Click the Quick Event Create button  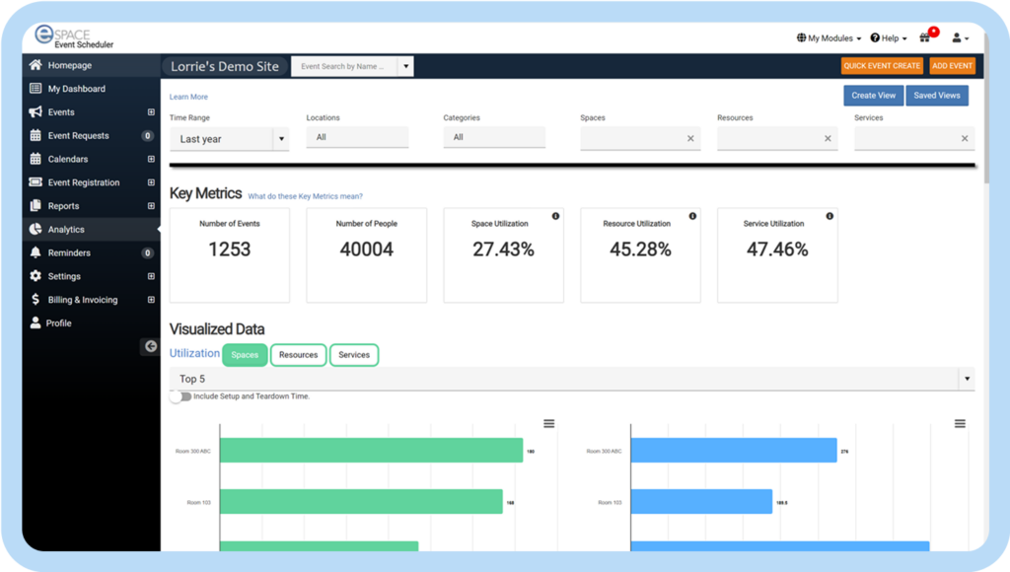pyautogui.click(x=882, y=66)
